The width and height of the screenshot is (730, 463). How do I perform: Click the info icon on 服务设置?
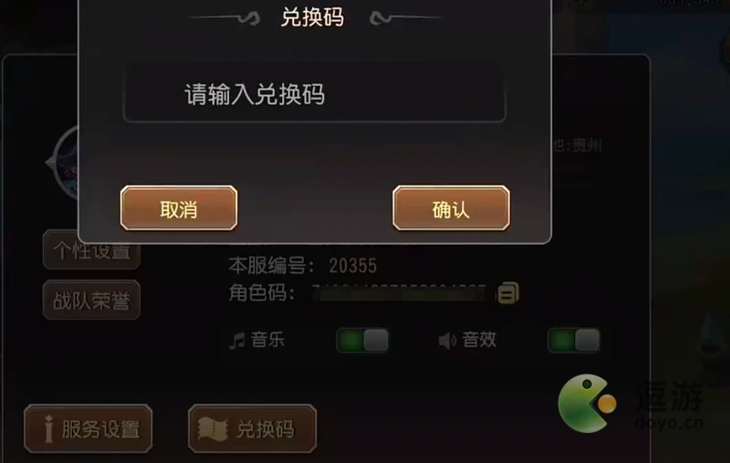coord(48,429)
